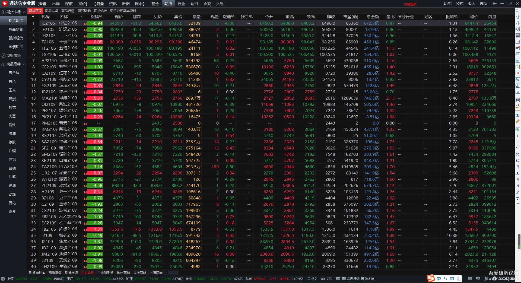Viewport: 521px width, 283px height.
Task: Collapse the left sidebar with double chevron
Action: coord(25,98)
